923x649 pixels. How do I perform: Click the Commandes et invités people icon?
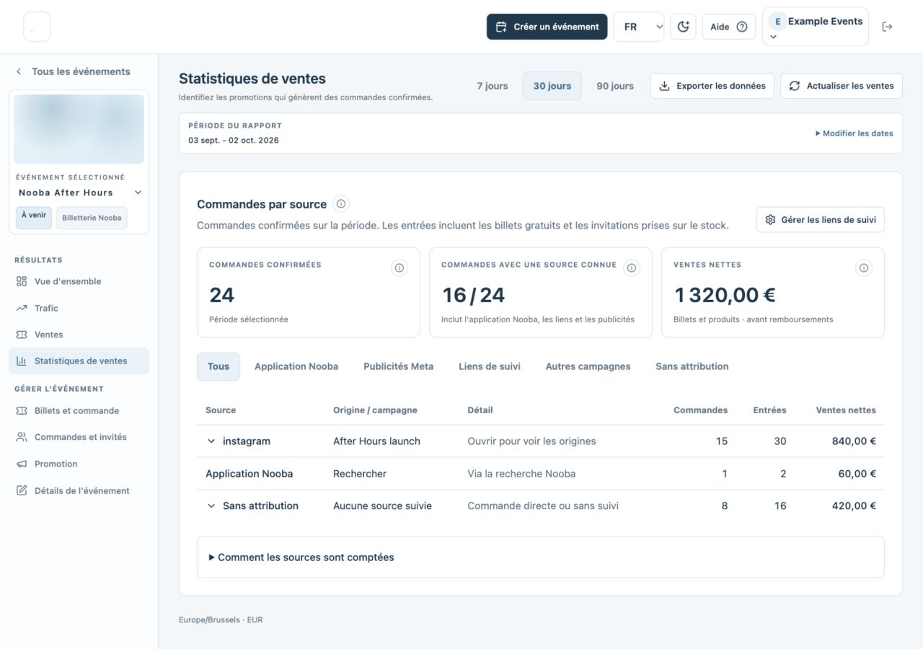point(22,437)
